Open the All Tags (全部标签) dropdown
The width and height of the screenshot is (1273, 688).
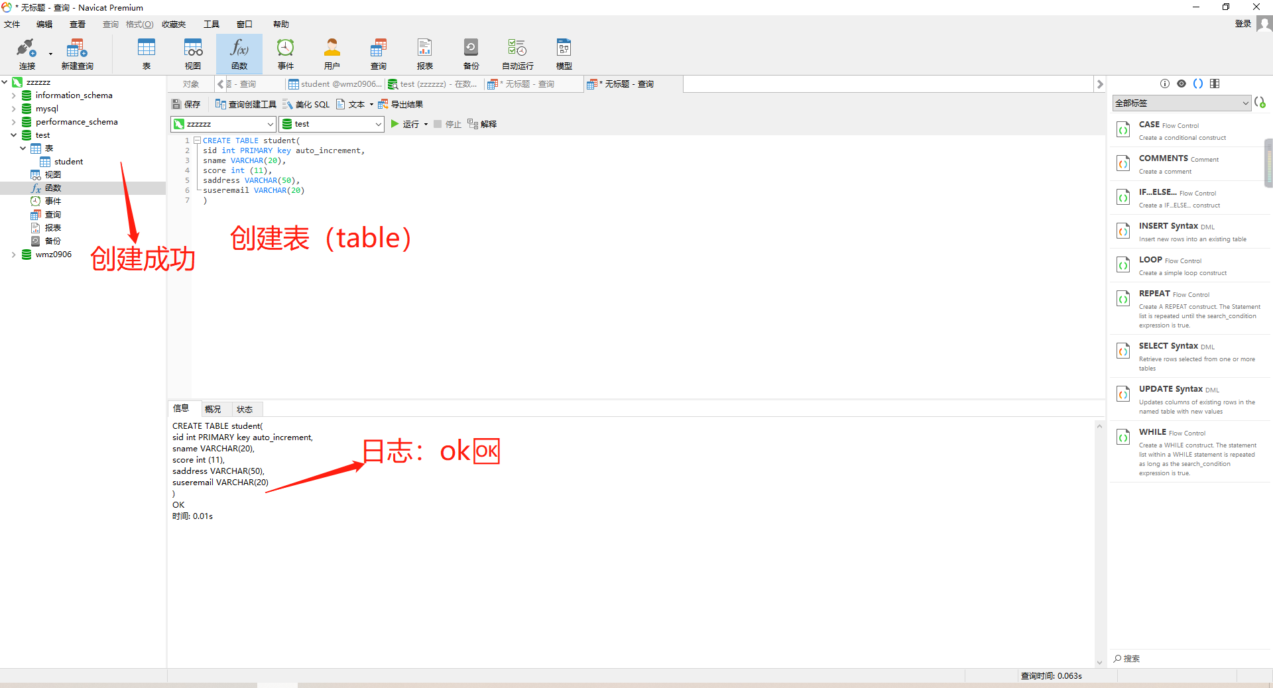click(1182, 103)
